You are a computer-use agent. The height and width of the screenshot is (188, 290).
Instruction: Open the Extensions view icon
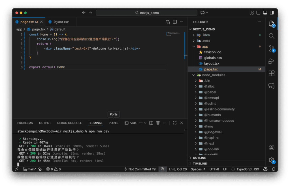point(271,73)
